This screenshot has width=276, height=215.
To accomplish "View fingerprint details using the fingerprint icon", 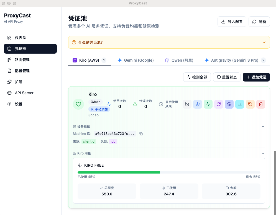I will [x=229, y=104].
